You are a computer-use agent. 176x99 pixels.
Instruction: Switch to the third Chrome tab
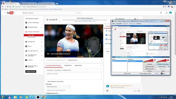pyautogui.click(x=46, y=4)
